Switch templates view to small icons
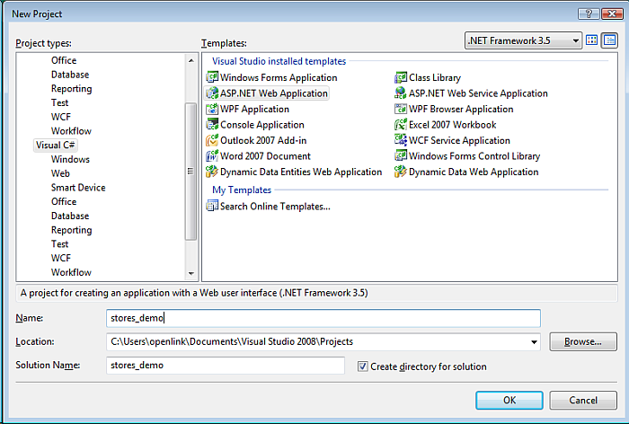Viewport: 629px width, 424px height. 608,40
